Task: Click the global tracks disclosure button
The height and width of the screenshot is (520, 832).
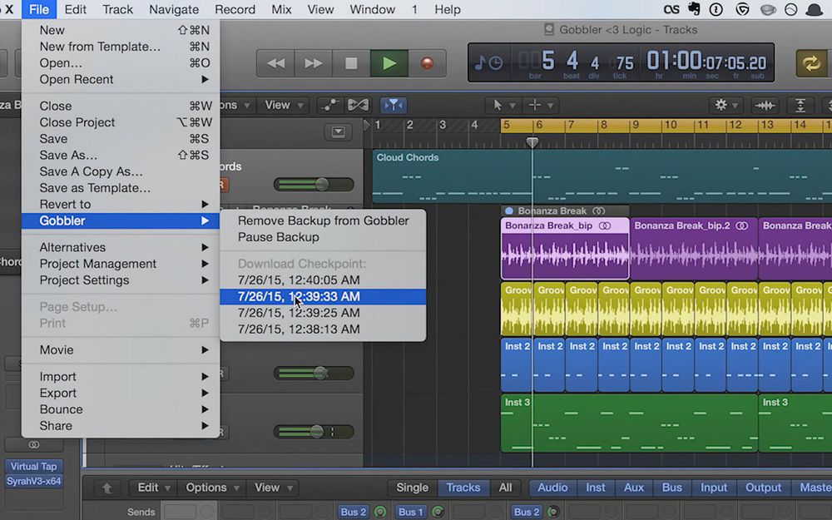Action: 338,131
